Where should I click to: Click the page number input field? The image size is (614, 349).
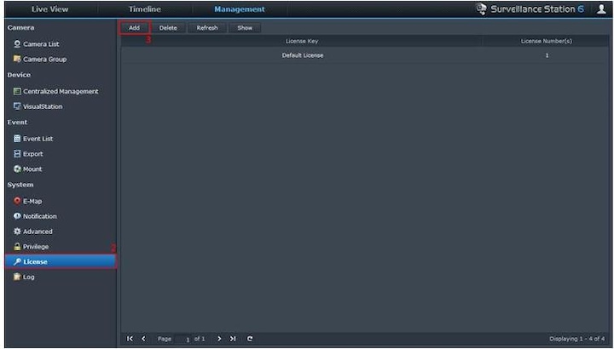182,339
